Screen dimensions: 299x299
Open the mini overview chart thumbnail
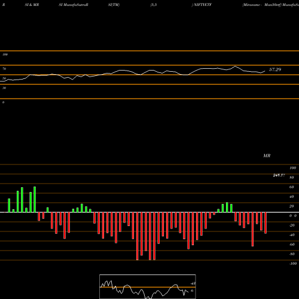(148, 286)
